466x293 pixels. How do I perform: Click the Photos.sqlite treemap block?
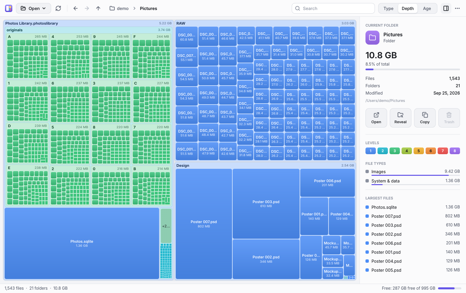tap(82, 243)
